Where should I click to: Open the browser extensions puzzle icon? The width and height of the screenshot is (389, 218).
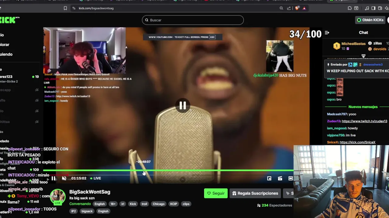350,8
